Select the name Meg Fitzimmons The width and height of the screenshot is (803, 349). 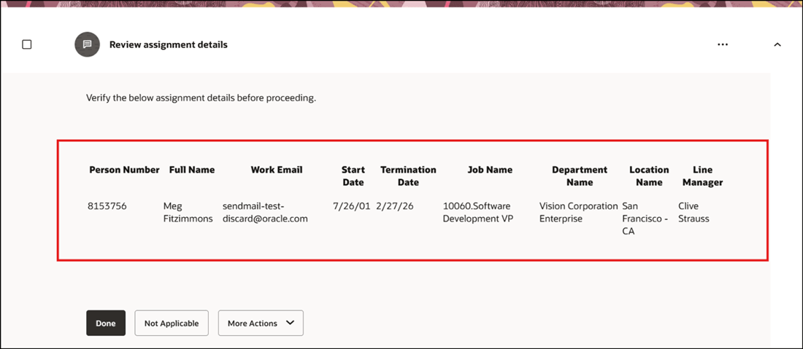[x=188, y=213]
